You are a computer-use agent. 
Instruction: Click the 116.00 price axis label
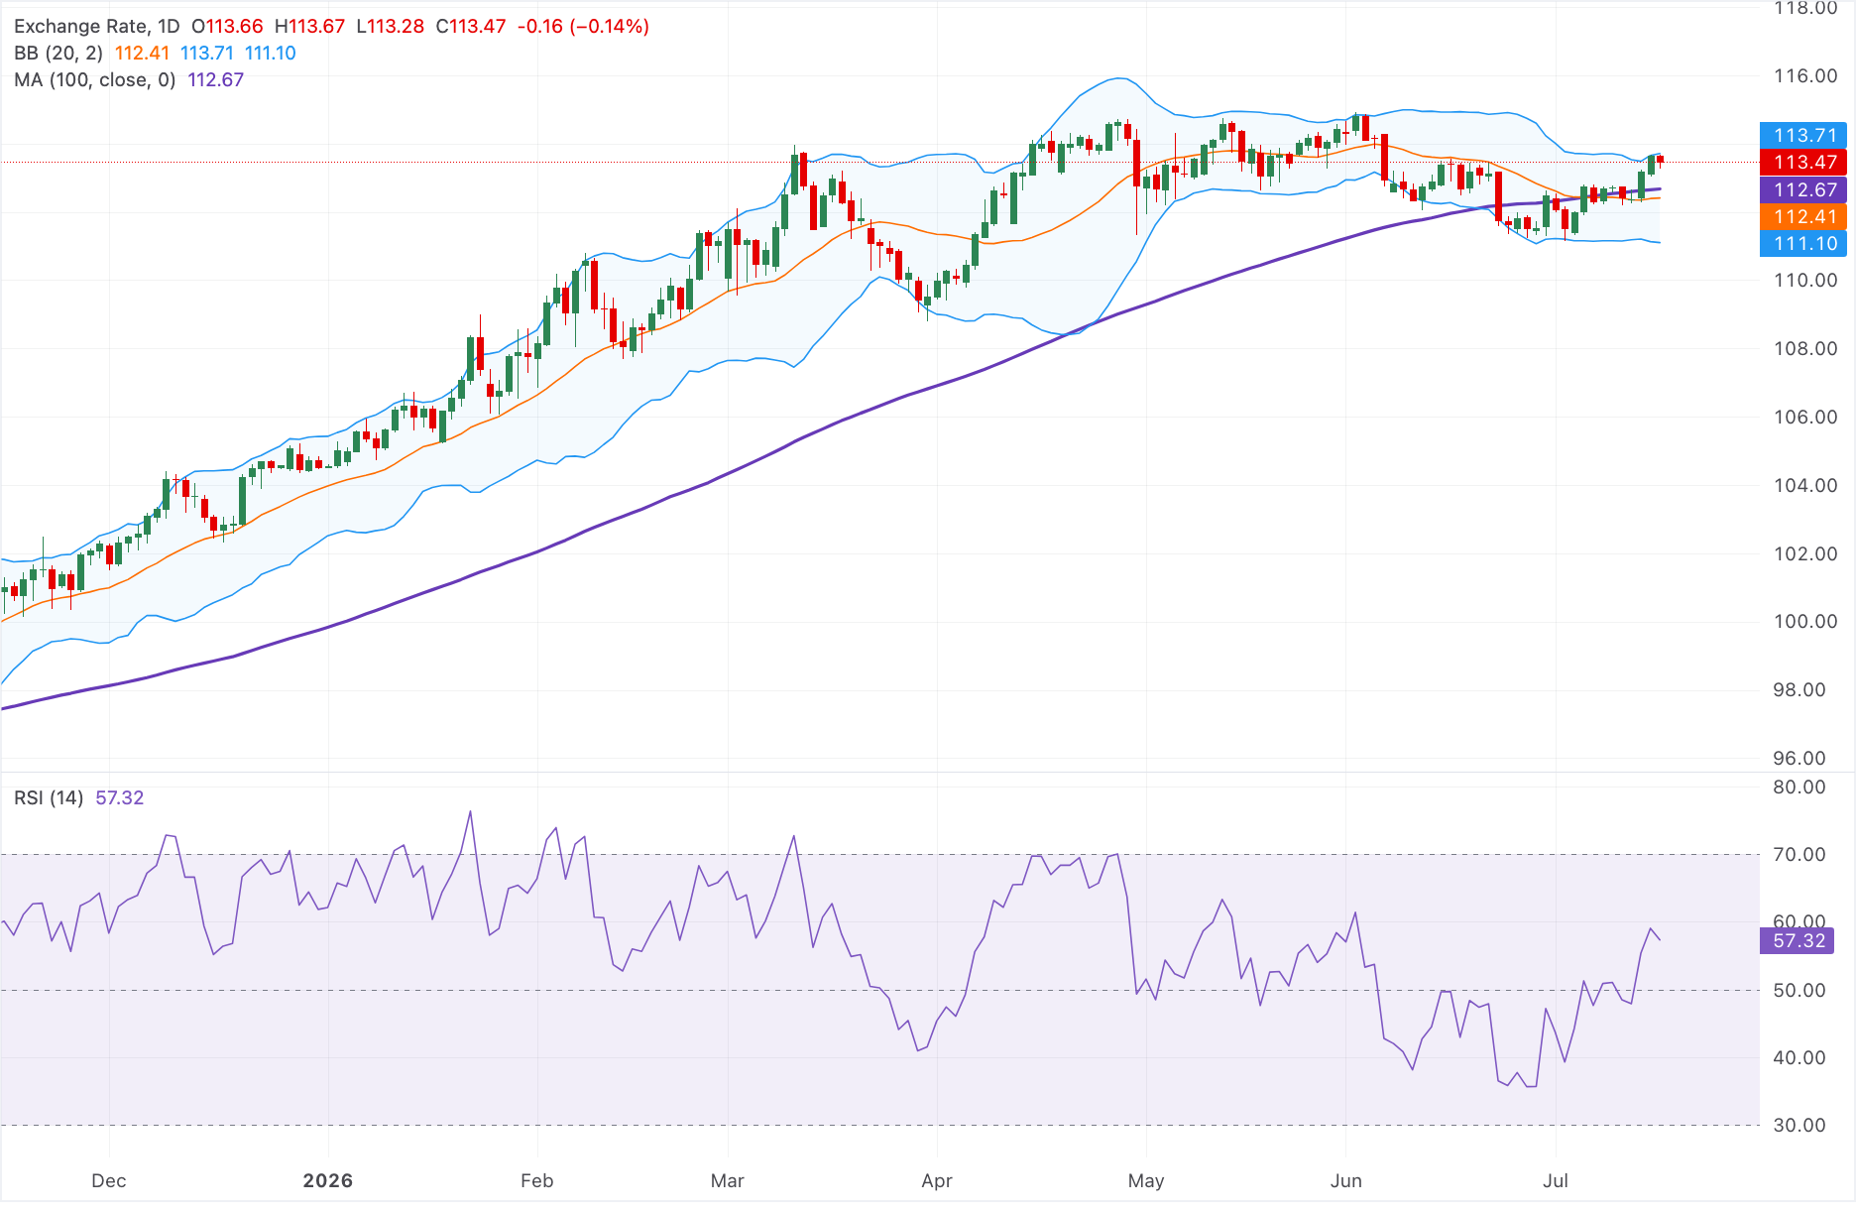1805,76
